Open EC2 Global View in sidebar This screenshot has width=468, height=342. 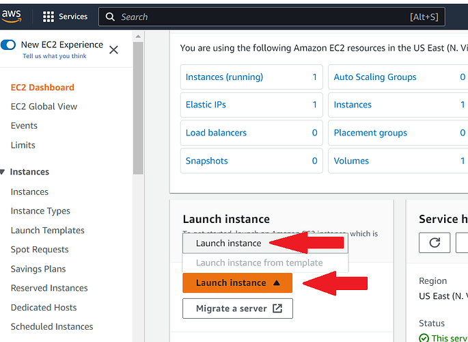pyautogui.click(x=44, y=106)
